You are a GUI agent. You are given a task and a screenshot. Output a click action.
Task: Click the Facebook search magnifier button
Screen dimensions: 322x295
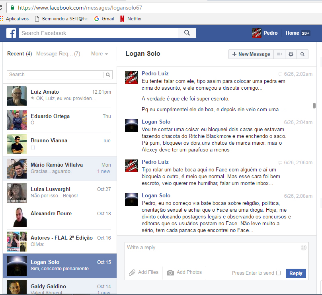[x=187, y=33]
